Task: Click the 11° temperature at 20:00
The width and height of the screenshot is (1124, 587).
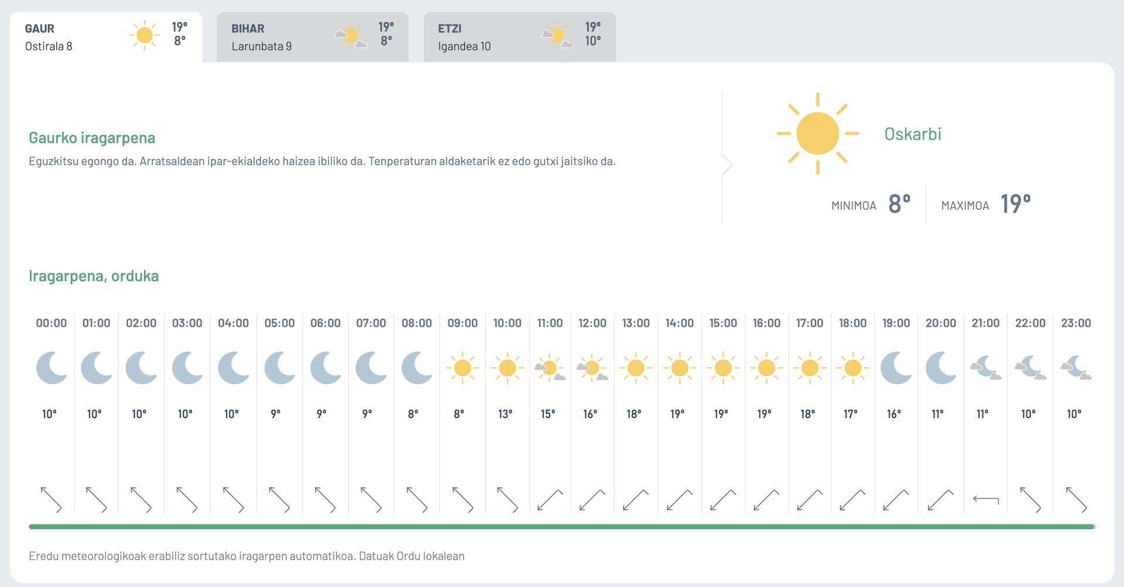Action: tap(938, 414)
